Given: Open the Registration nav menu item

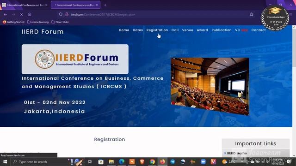Looking at the screenshot, I should pyautogui.click(x=157, y=30).
